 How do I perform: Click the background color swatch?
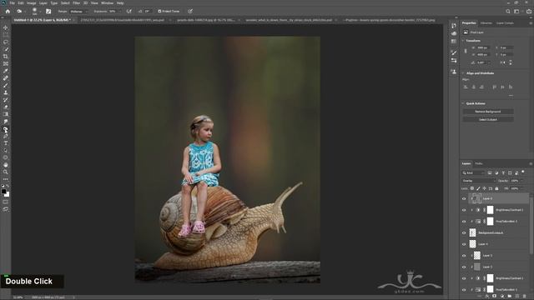(x=8, y=194)
